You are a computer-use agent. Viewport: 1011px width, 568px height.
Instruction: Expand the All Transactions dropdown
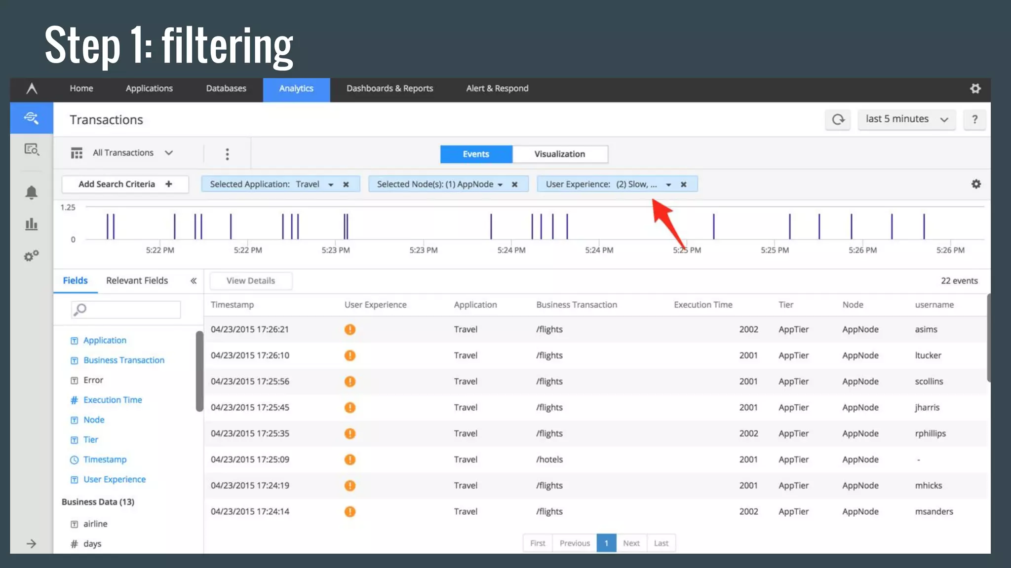[x=122, y=153]
